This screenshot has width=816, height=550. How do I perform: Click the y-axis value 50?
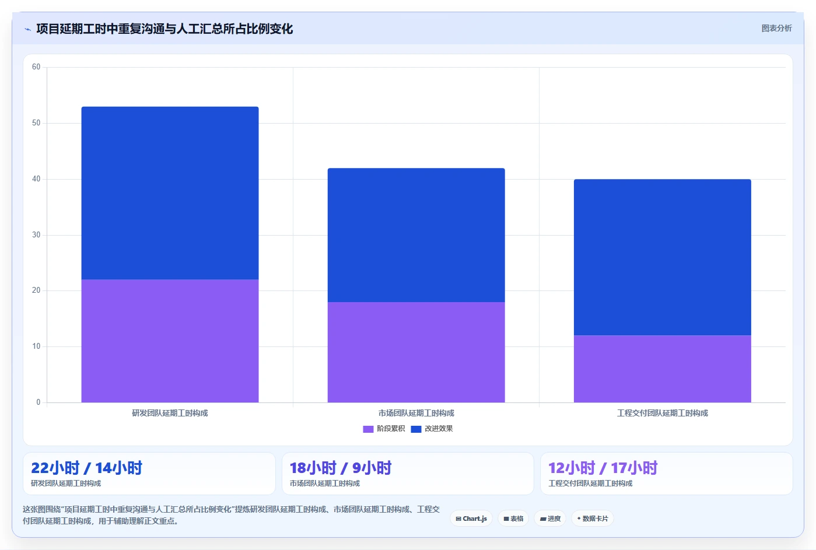click(36, 123)
